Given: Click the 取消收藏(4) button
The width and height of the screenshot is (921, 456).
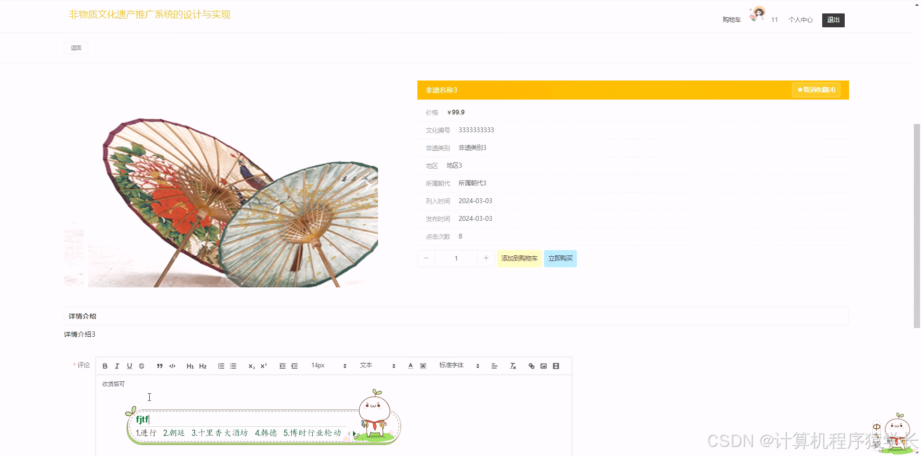Looking at the screenshot, I should click(x=816, y=90).
